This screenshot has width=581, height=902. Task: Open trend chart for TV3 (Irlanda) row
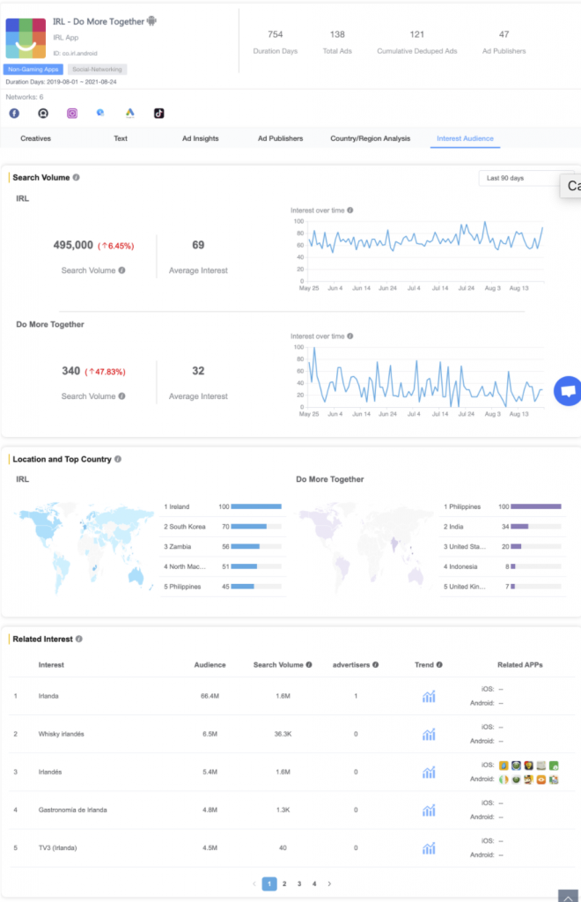(x=429, y=848)
